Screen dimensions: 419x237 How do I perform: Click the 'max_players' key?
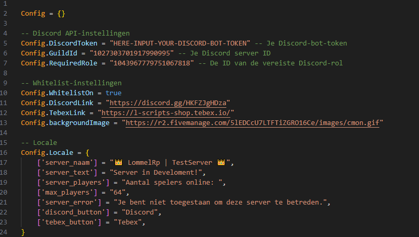tap(67, 193)
